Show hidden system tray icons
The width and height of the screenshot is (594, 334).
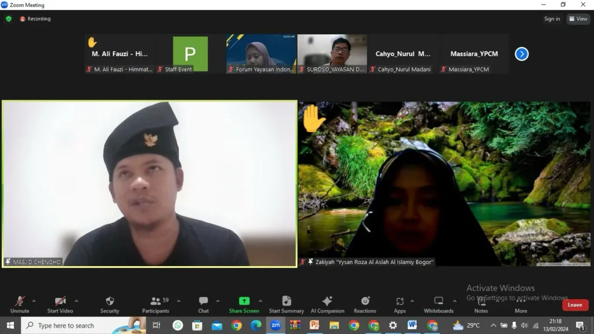[x=493, y=325]
